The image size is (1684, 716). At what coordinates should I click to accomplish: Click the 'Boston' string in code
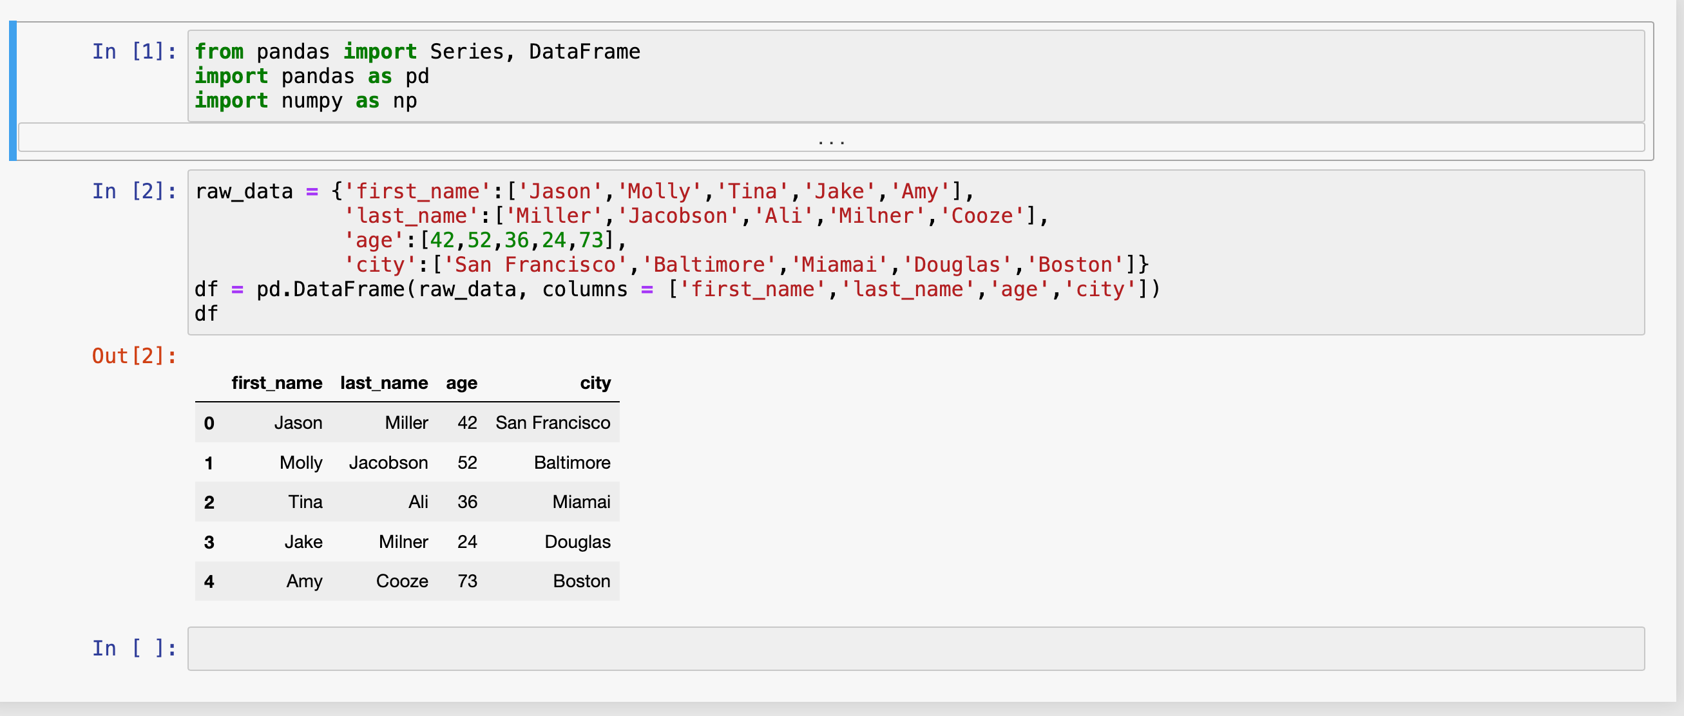tap(1075, 265)
